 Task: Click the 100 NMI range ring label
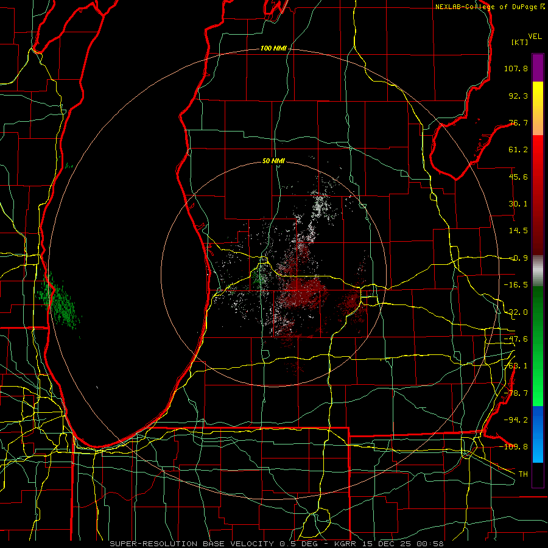point(273,48)
